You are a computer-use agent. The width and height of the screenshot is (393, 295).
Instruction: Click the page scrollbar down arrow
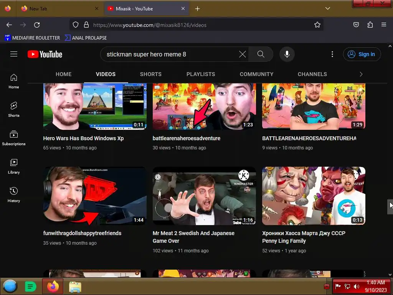click(x=390, y=275)
